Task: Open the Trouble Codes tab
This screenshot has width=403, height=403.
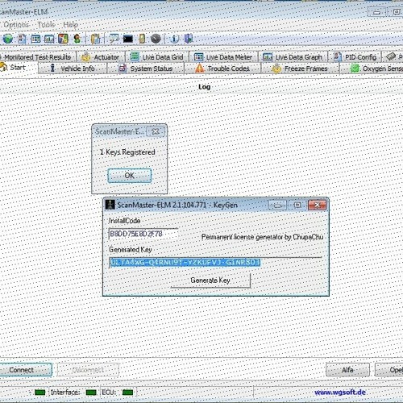Action: click(222, 69)
